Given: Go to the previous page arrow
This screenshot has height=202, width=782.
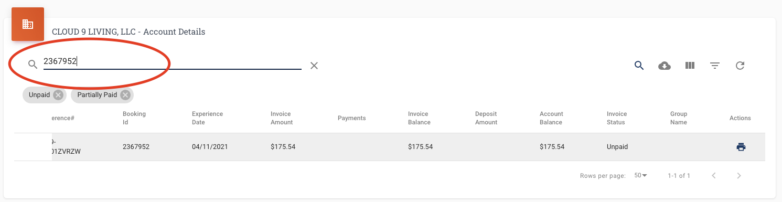Looking at the screenshot, I should [x=714, y=176].
